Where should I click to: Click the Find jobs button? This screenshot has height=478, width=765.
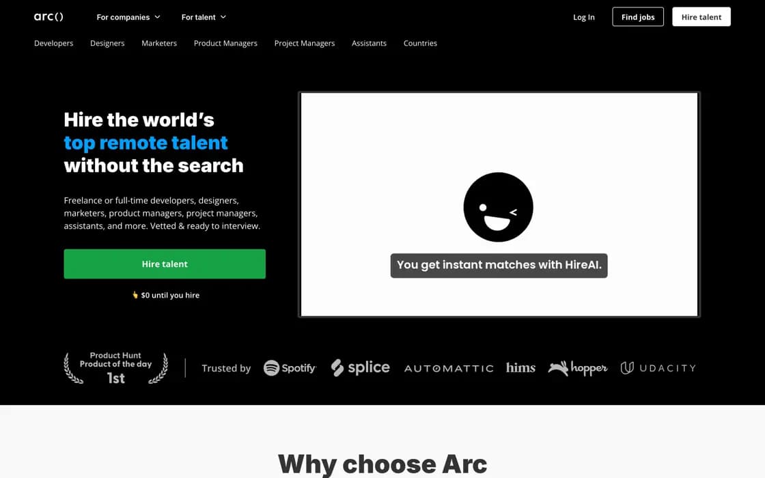tap(638, 17)
